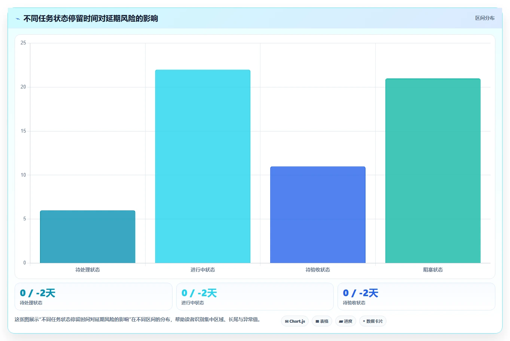Click the y-axis value 15
Image resolution: width=510 pixels, height=341 pixels.
click(23, 131)
